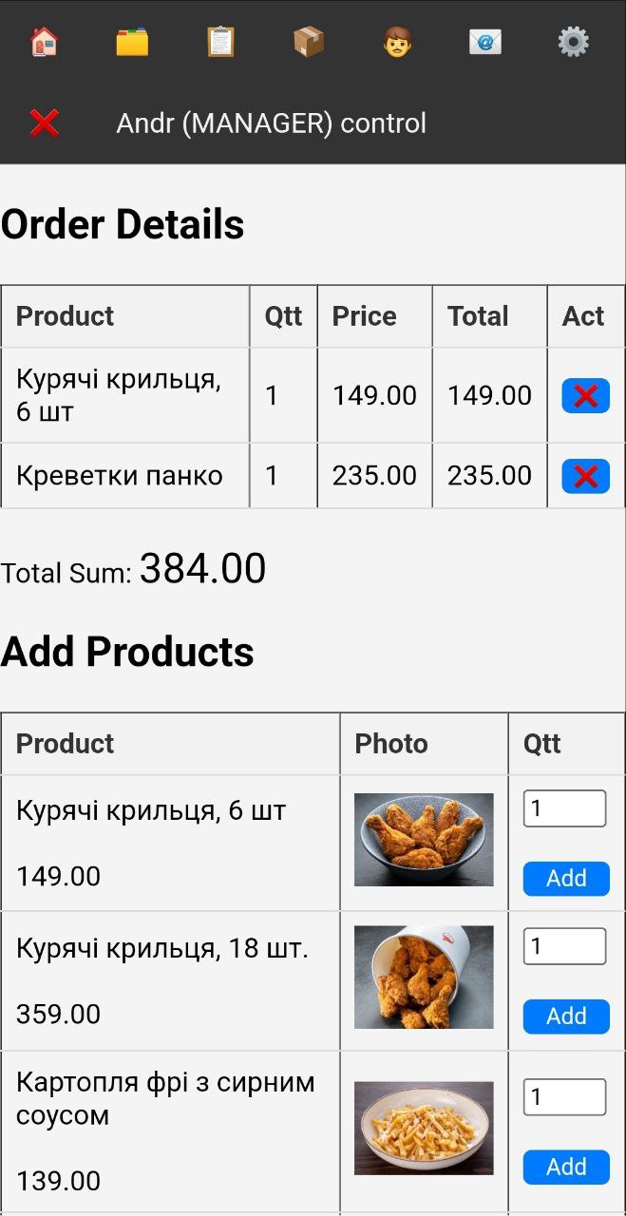Add Курячі крильця, 18 шт. to order
Image resolution: width=626 pixels, height=1216 pixels.
pyautogui.click(x=566, y=1016)
